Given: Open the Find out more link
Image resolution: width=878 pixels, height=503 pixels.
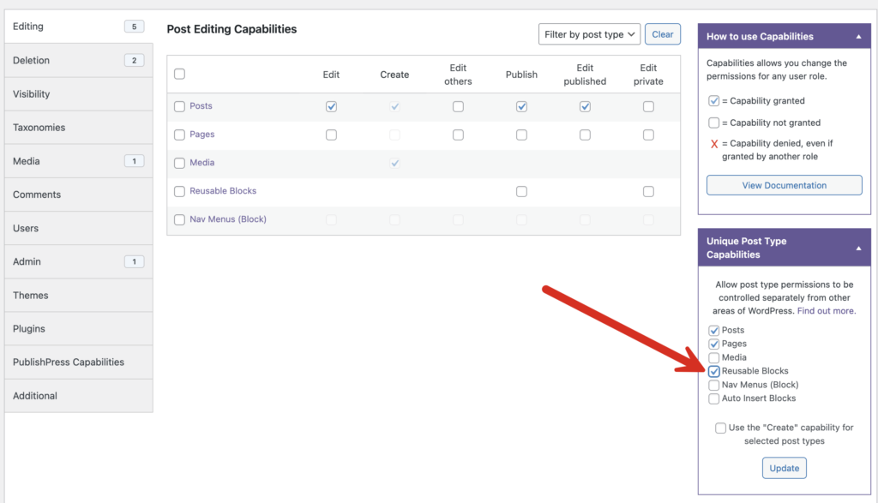Looking at the screenshot, I should point(827,311).
